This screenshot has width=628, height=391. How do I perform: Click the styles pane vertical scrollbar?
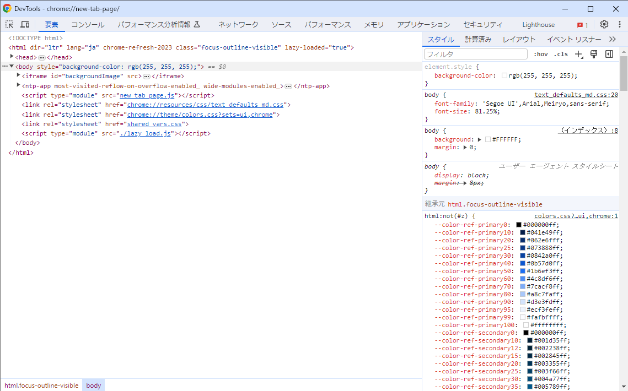coord(624,73)
